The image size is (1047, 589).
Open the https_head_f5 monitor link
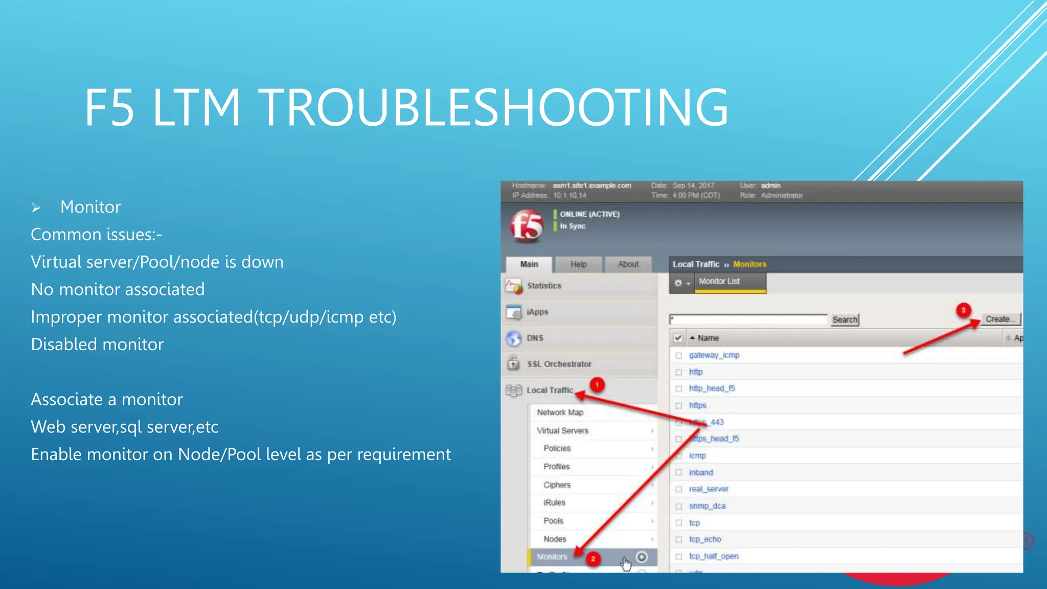tap(714, 439)
